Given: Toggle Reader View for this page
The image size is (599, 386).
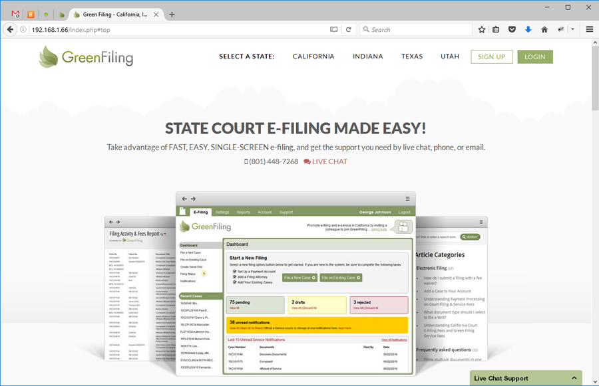Looking at the screenshot, I should (x=333, y=29).
